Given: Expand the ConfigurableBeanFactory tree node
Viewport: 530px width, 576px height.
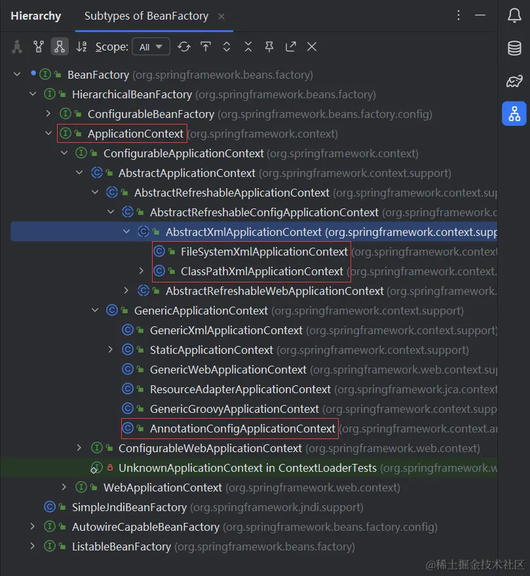Looking at the screenshot, I should [48, 113].
